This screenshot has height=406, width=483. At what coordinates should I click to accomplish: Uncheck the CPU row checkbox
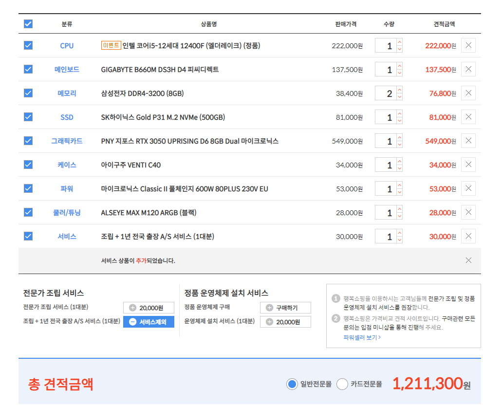[x=28, y=45]
